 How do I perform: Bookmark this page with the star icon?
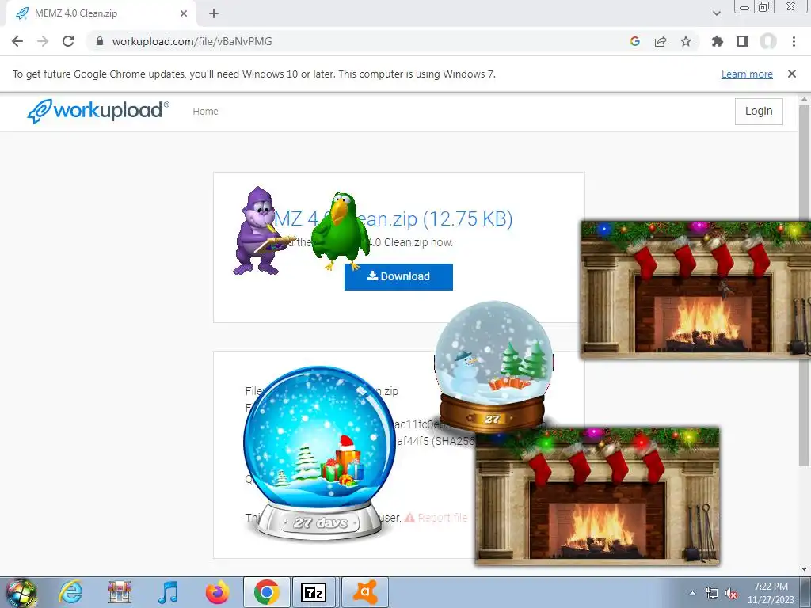(686, 41)
